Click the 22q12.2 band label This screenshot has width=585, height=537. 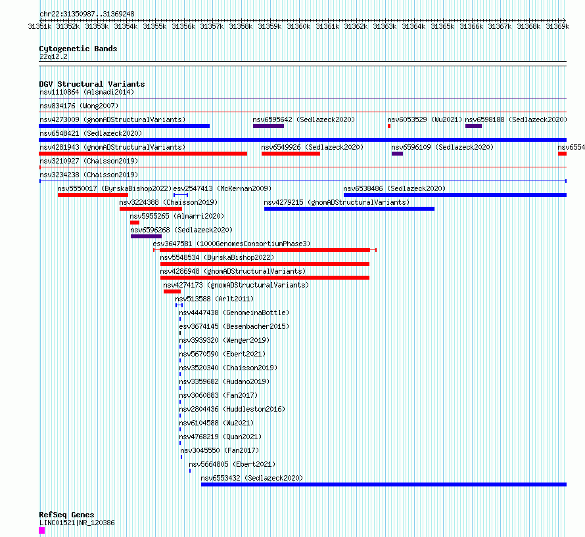53,56
